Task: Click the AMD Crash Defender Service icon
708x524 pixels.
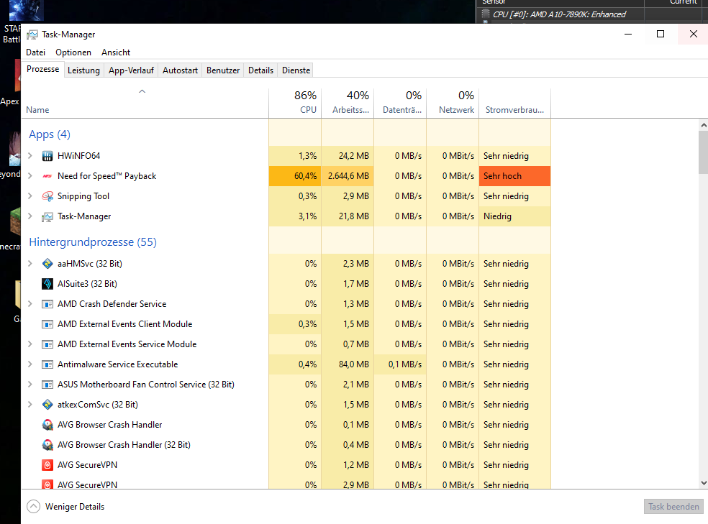Action: pyautogui.click(x=47, y=304)
